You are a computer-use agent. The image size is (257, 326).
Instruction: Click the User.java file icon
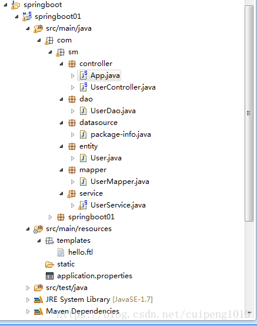tap(83, 158)
